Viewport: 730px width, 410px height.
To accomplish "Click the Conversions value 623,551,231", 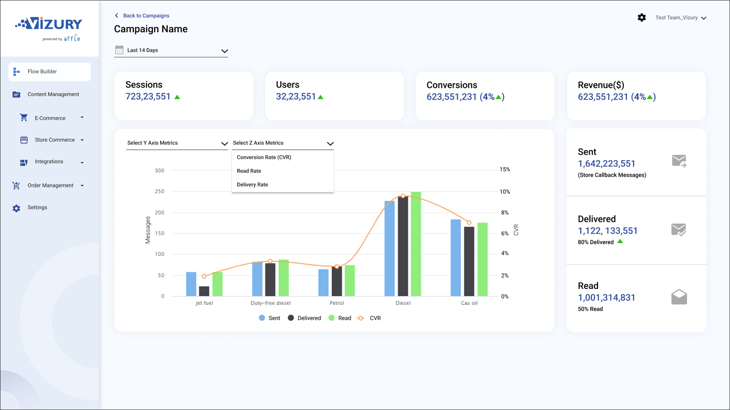I will pos(452,97).
